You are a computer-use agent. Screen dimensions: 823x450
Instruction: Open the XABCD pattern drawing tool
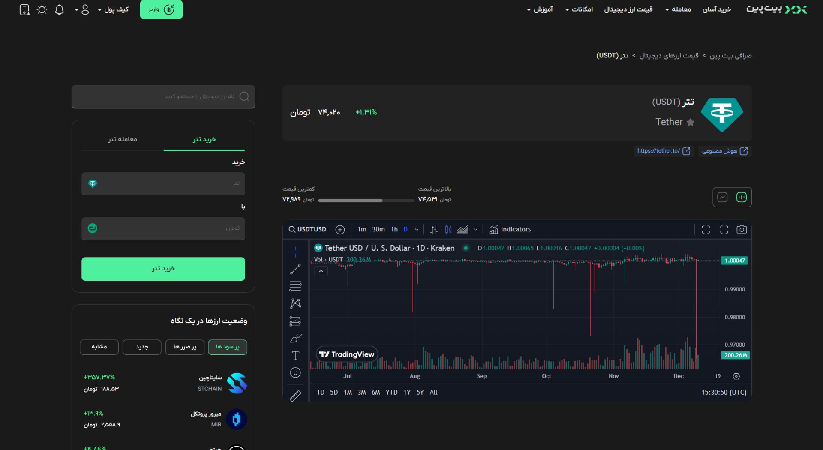coord(295,303)
